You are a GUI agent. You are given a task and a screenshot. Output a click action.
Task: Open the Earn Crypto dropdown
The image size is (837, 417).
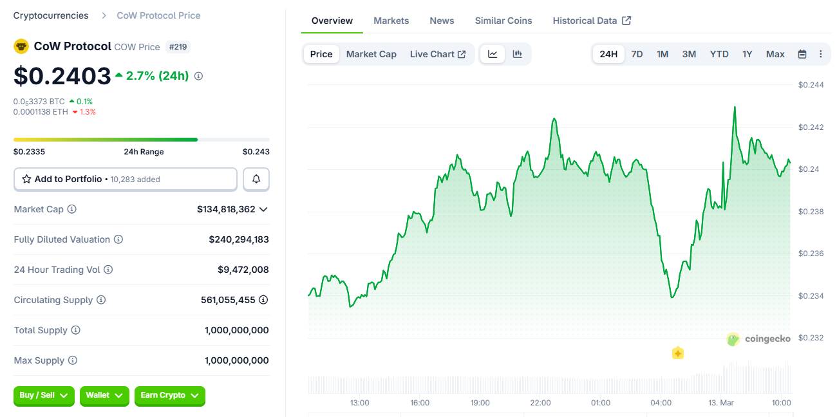[169, 396]
